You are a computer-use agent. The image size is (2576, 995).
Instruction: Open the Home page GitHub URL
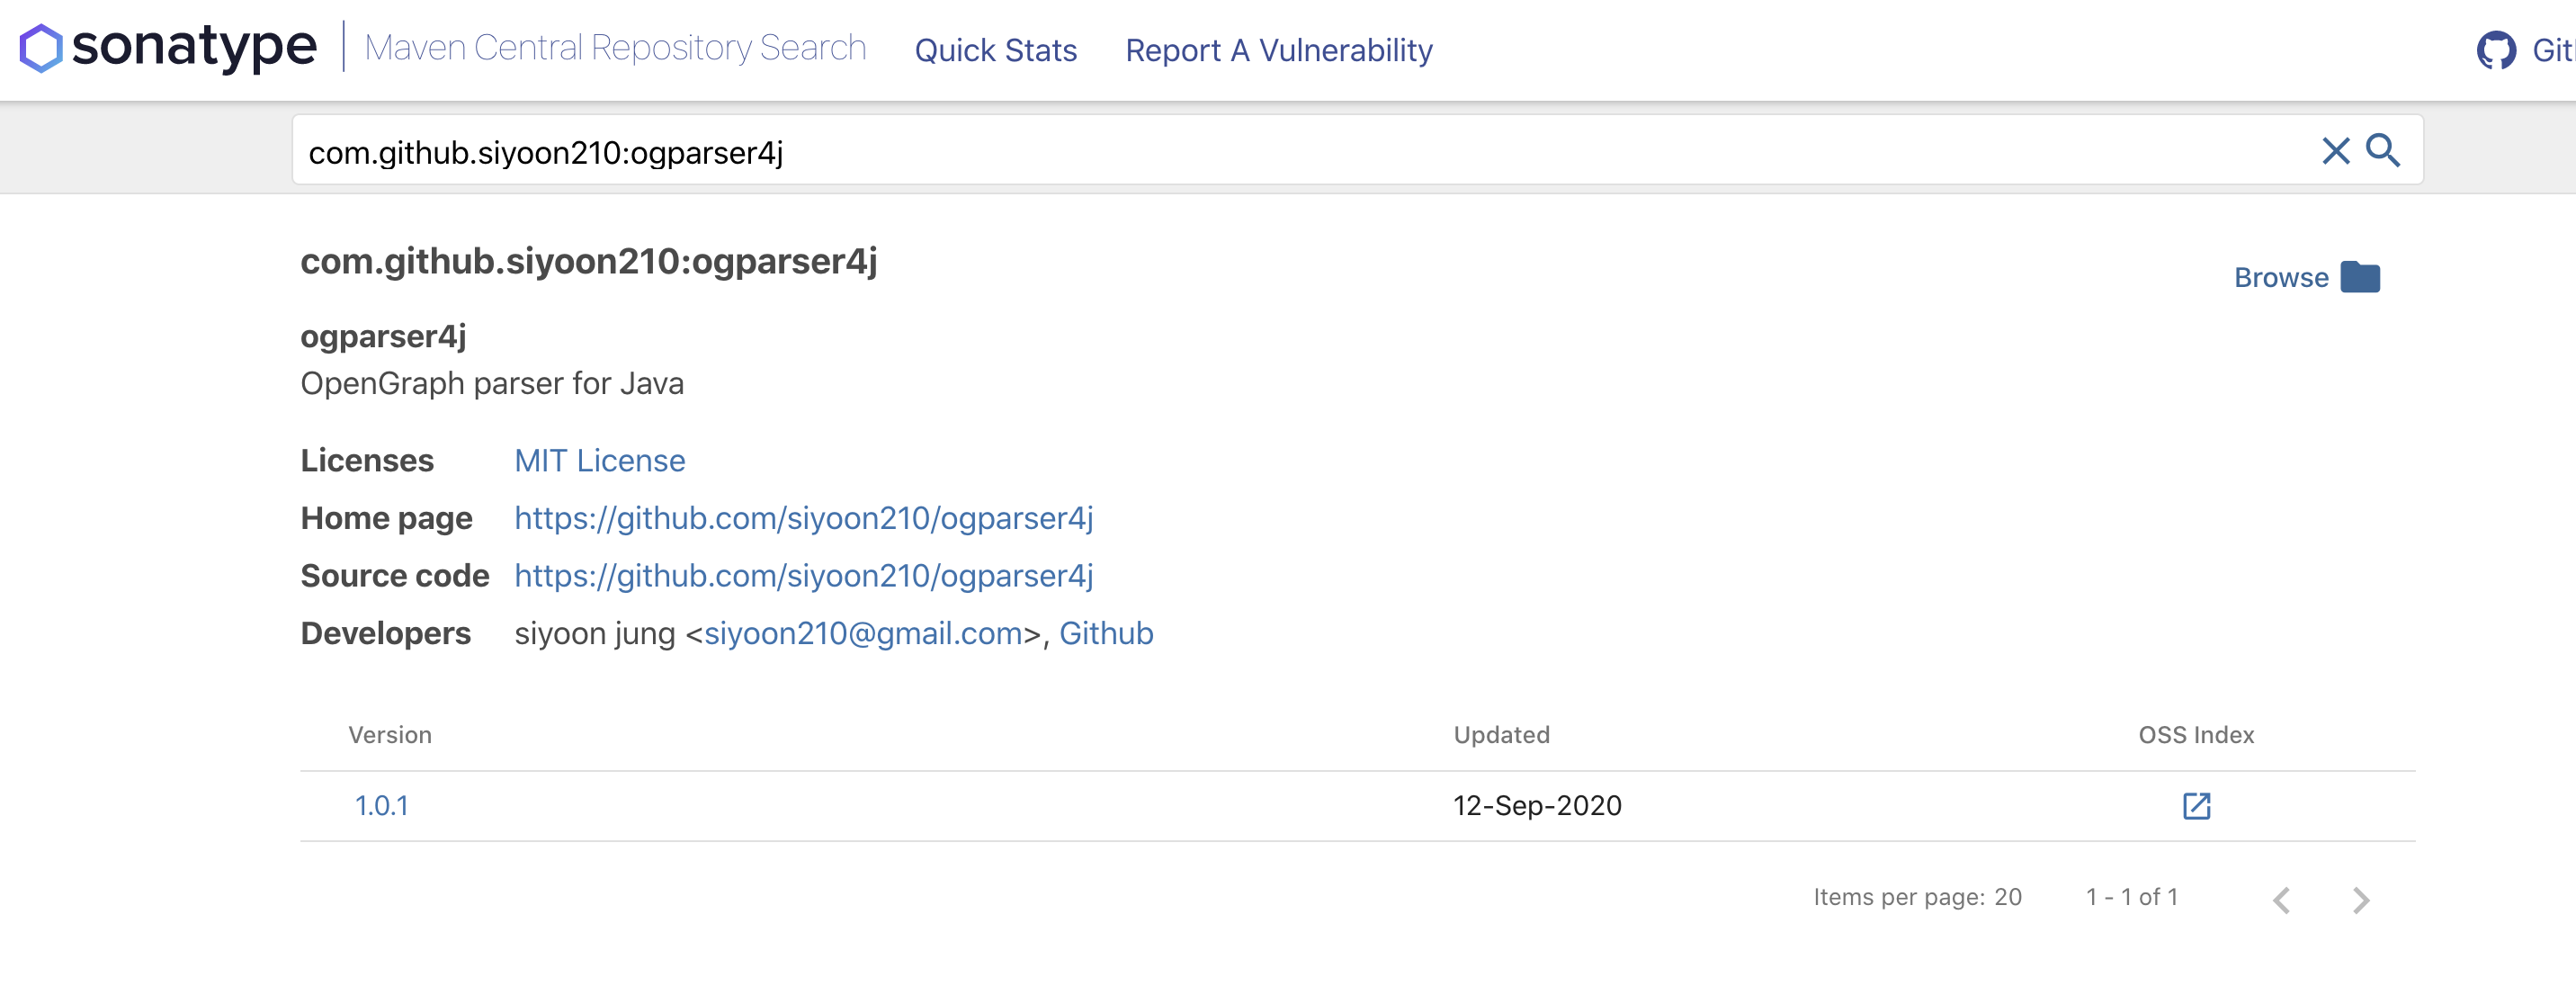click(803, 518)
